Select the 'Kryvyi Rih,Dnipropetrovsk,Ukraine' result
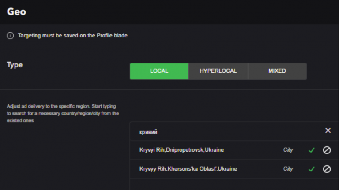The height and width of the screenshot is (190, 339). click(x=181, y=150)
